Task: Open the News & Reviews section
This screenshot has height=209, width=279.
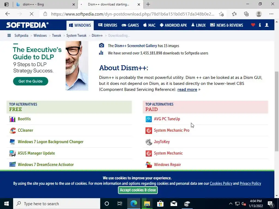Action: pos(226,25)
